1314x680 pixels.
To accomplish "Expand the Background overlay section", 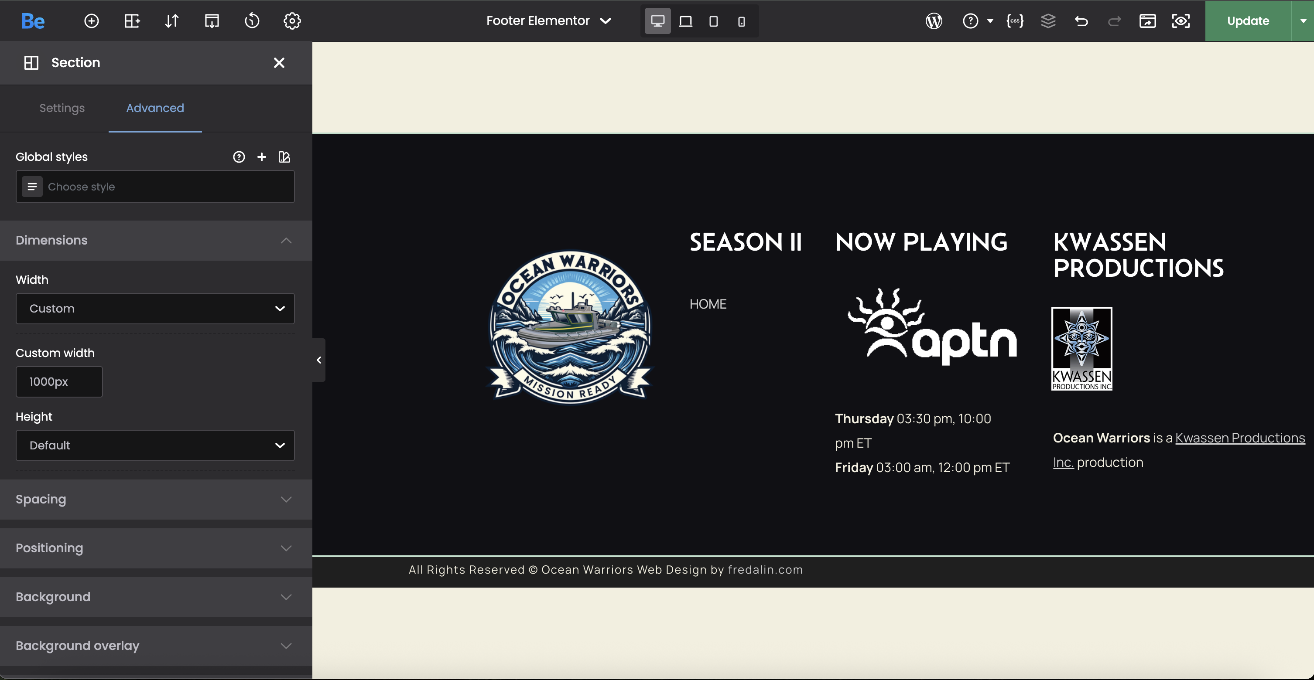I will click(x=155, y=645).
